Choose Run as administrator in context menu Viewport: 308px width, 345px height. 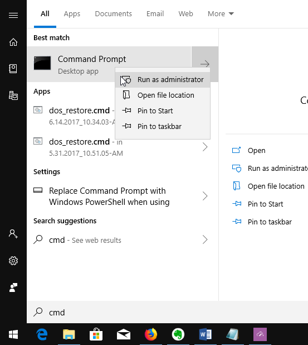click(x=163, y=80)
